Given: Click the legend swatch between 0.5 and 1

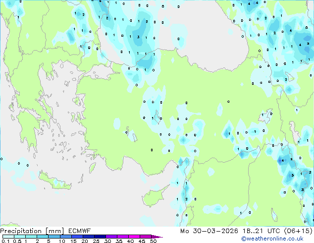Looking at the screenshot, I should (x=20, y=237).
